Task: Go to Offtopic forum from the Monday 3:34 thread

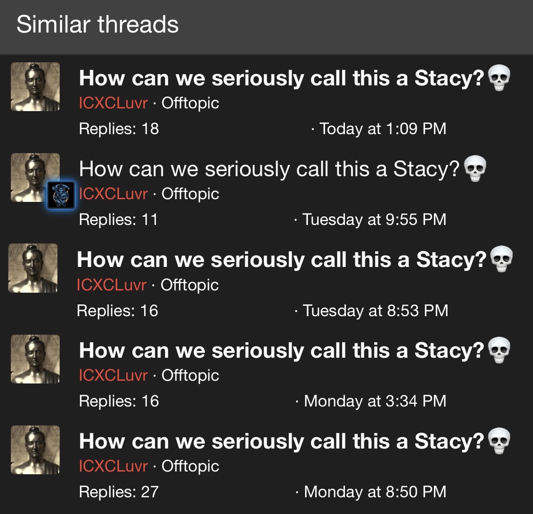Action: click(190, 375)
